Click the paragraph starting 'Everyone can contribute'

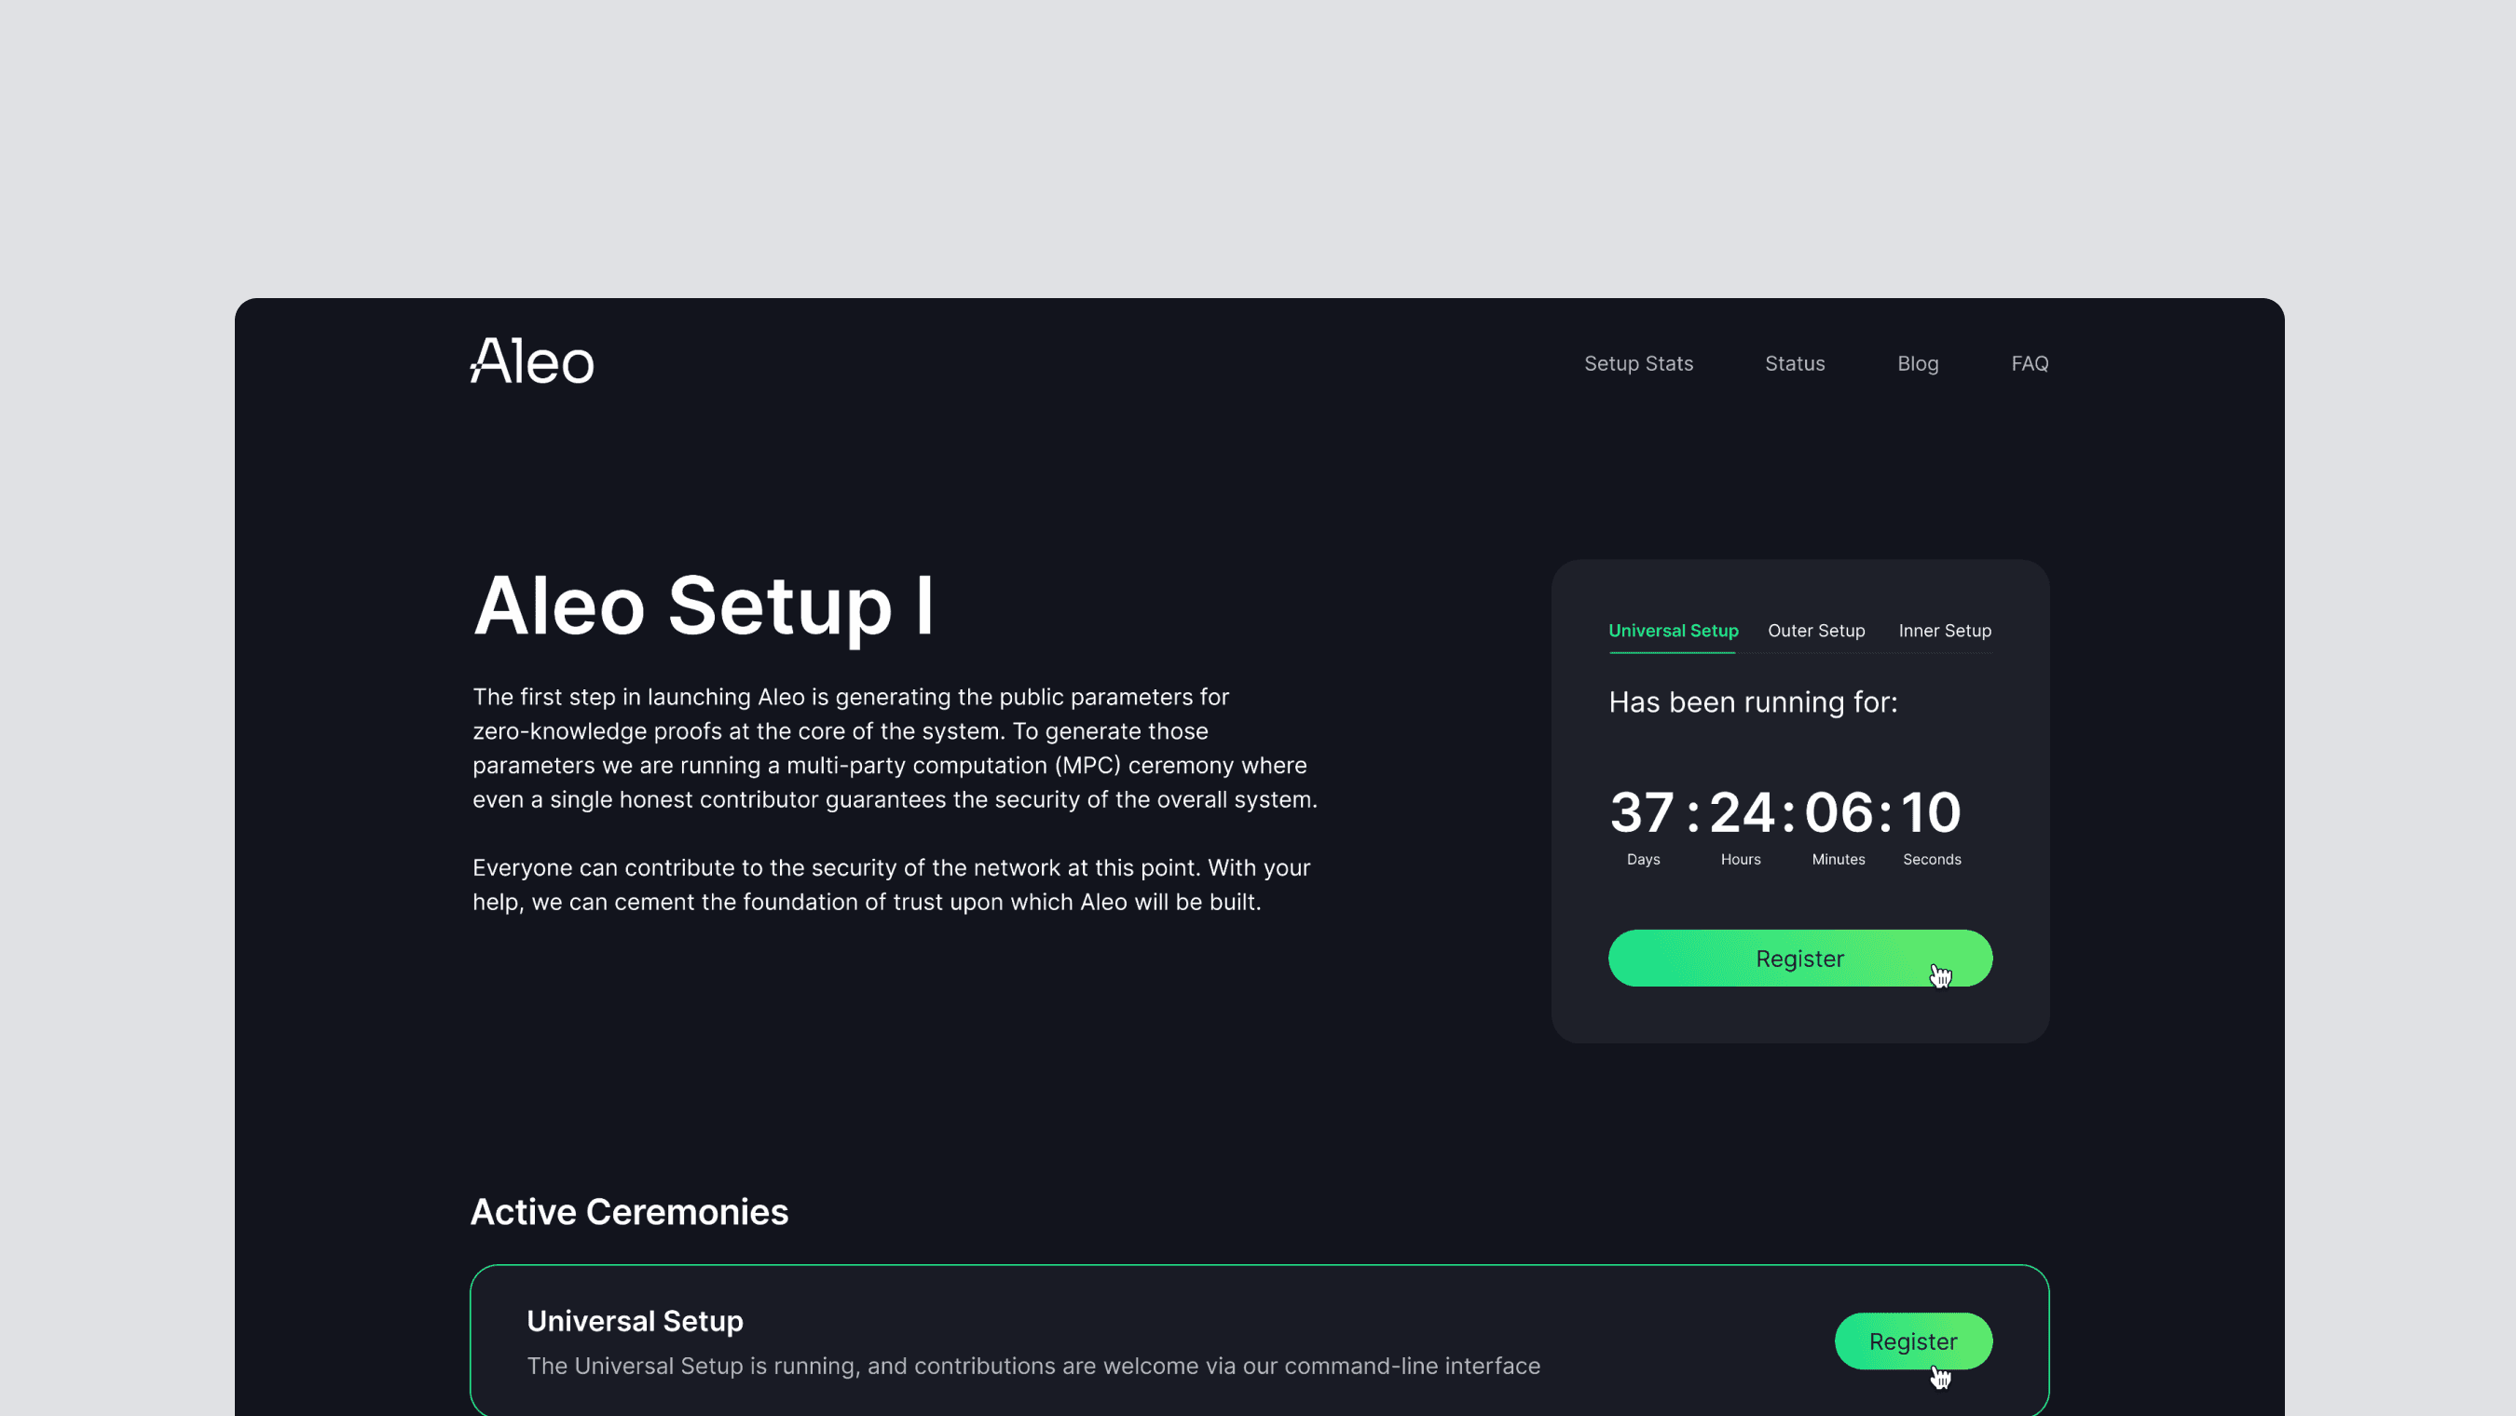[x=891, y=885]
